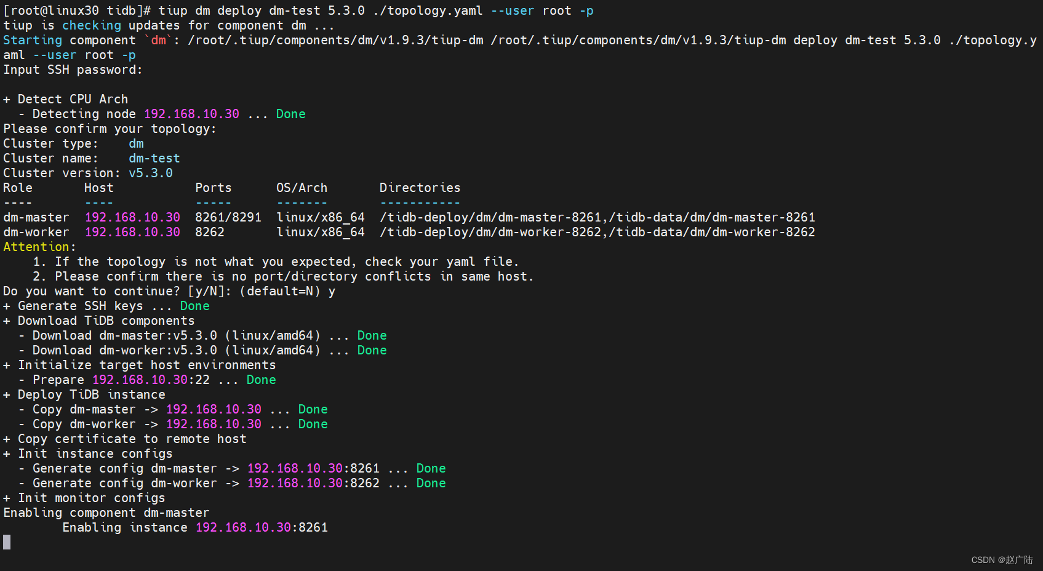This screenshot has width=1043, height=571.
Task: Select attention note 1 about yaml file
Action: (x=276, y=262)
